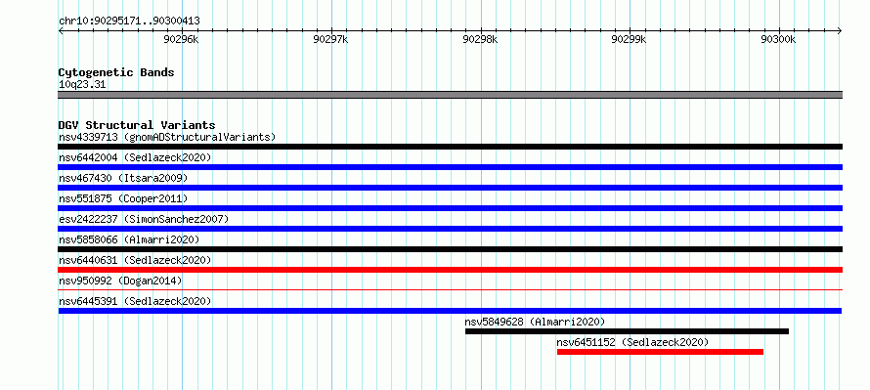870x390 pixels.
Task: Open nsv6451152 (Sedlazeck2020) label
Action: click(x=632, y=342)
